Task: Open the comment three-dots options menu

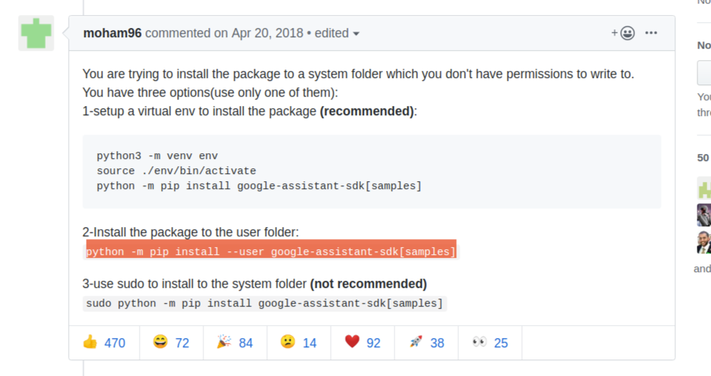Action: (651, 33)
